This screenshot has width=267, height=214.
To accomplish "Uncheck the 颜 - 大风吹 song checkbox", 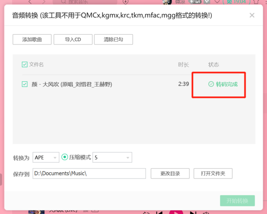I will click(24, 84).
